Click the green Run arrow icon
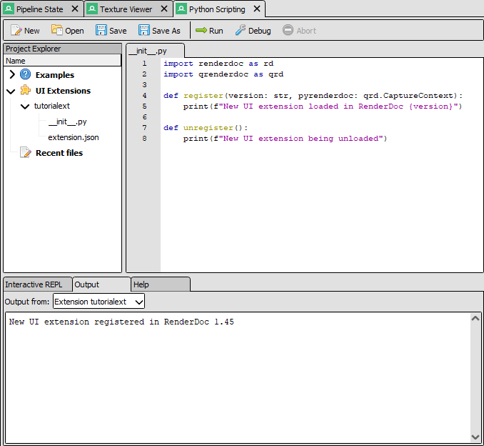This screenshot has width=484, height=446. 201,30
